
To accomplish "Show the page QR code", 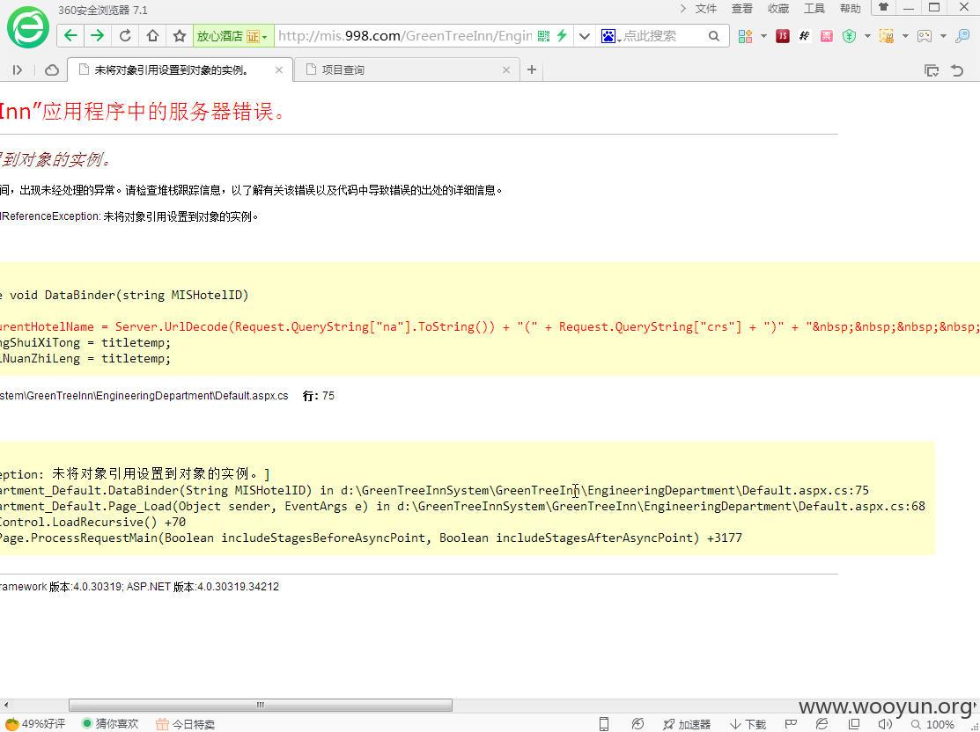I will [544, 36].
